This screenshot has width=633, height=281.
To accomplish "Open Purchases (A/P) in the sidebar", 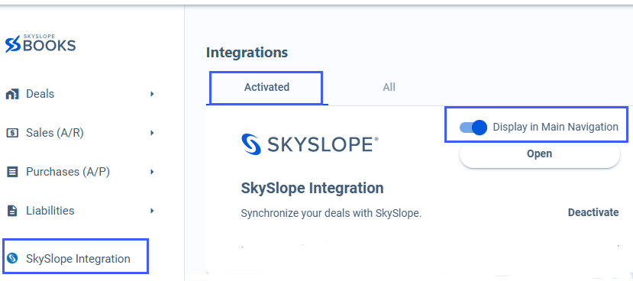I will point(68,172).
